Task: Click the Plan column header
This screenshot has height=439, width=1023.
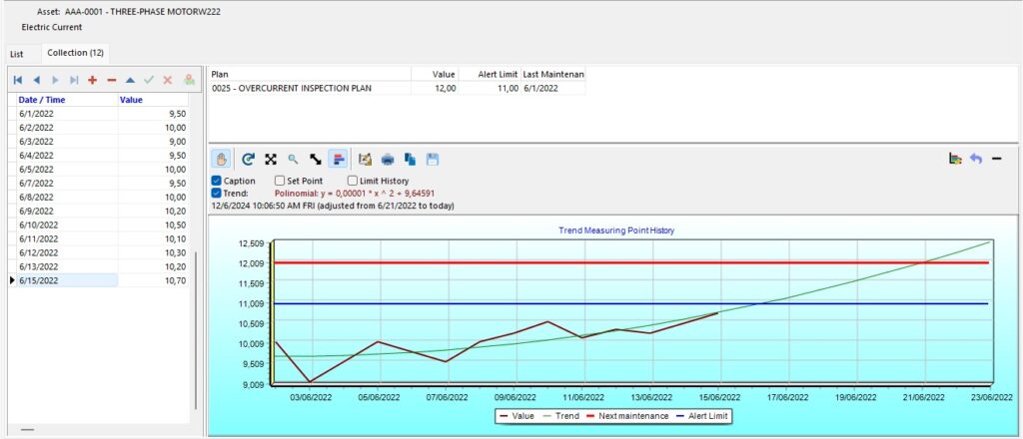Action: coord(310,74)
